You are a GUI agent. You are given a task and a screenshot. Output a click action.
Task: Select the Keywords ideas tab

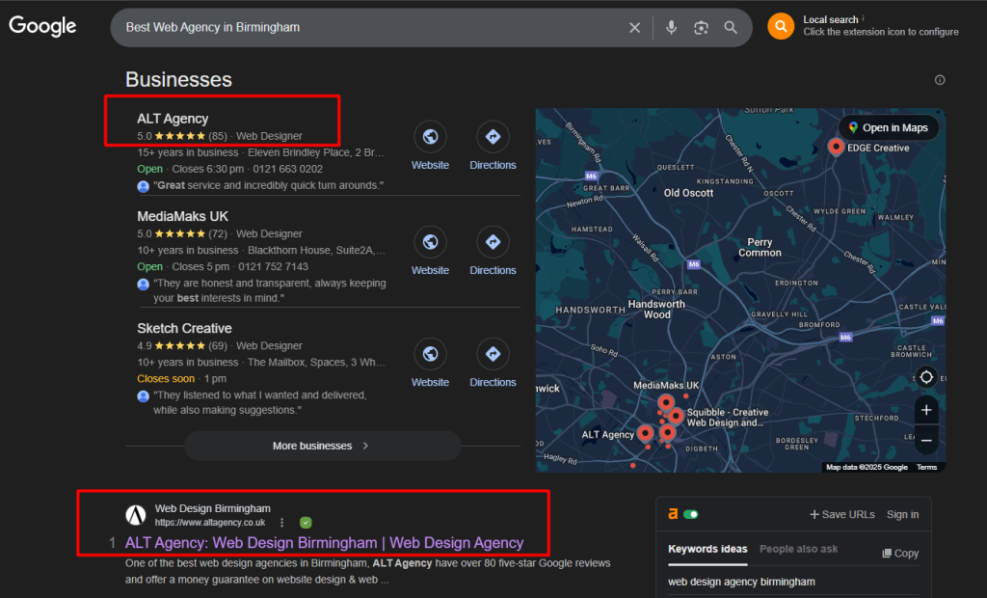click(707, 549)
